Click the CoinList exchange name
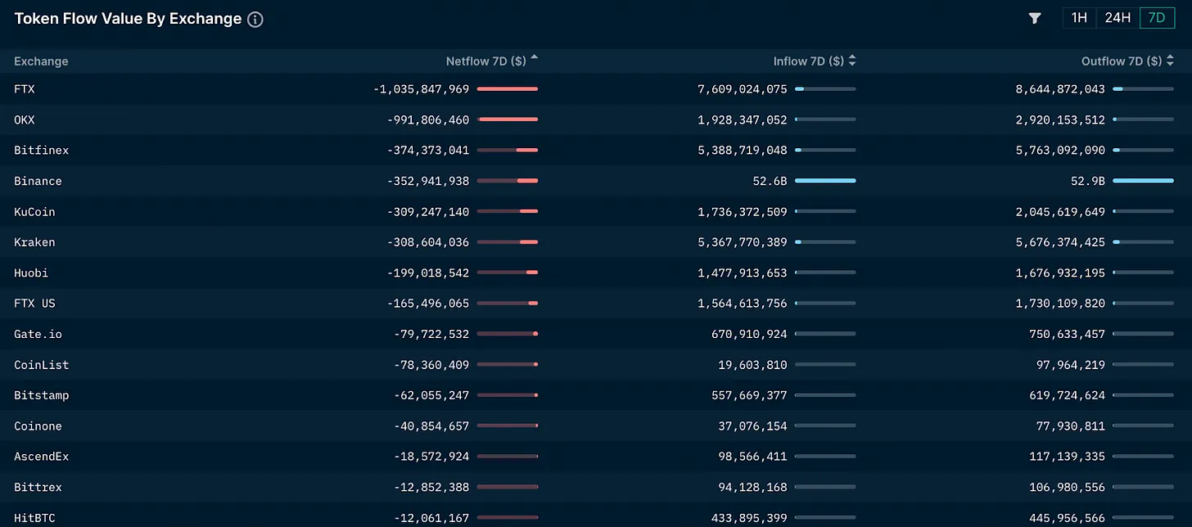 pos(42,364)
